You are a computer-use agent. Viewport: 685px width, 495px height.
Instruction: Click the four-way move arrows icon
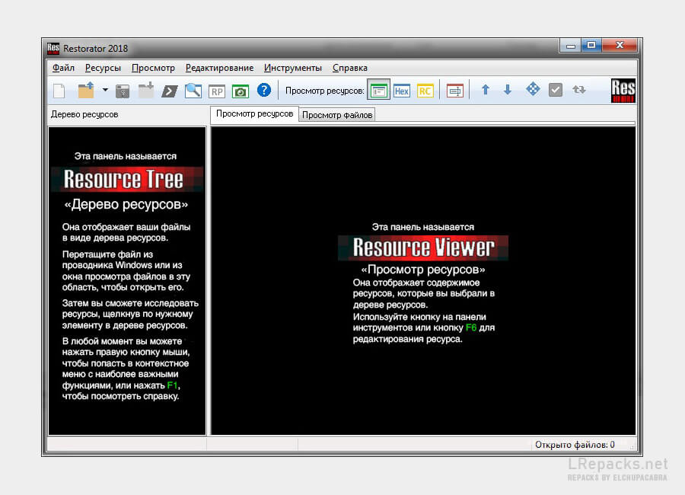pyautogui.click(x=533, y=90)
